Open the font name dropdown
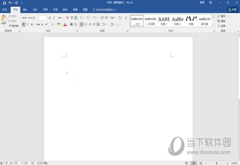240x165 pixels. click(37, 18)
